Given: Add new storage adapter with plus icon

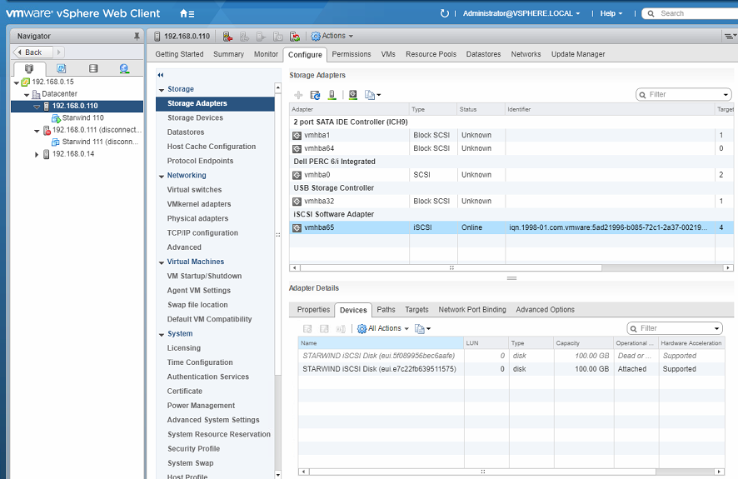Looking at the screenshot, I should (x=298, y=95).
